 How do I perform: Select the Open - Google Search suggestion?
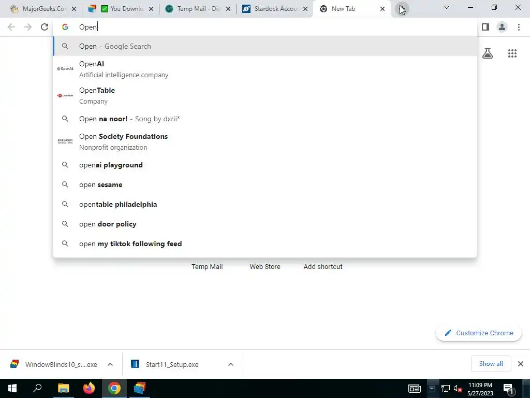[x=265, y=46]
